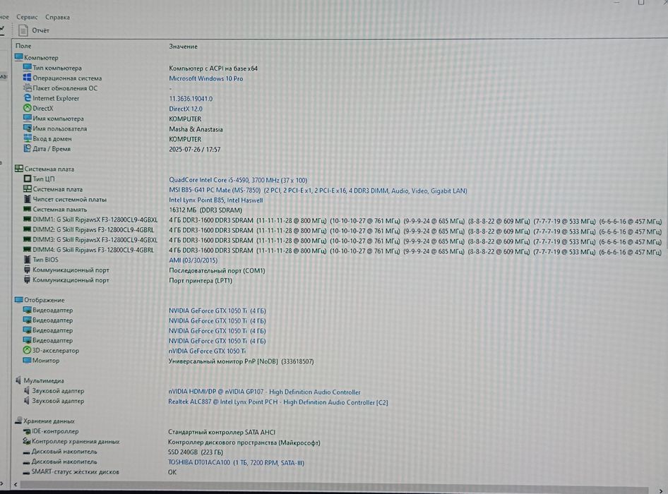
Task: Click the Имя компьютера icon
Action: tap(28, 118)
